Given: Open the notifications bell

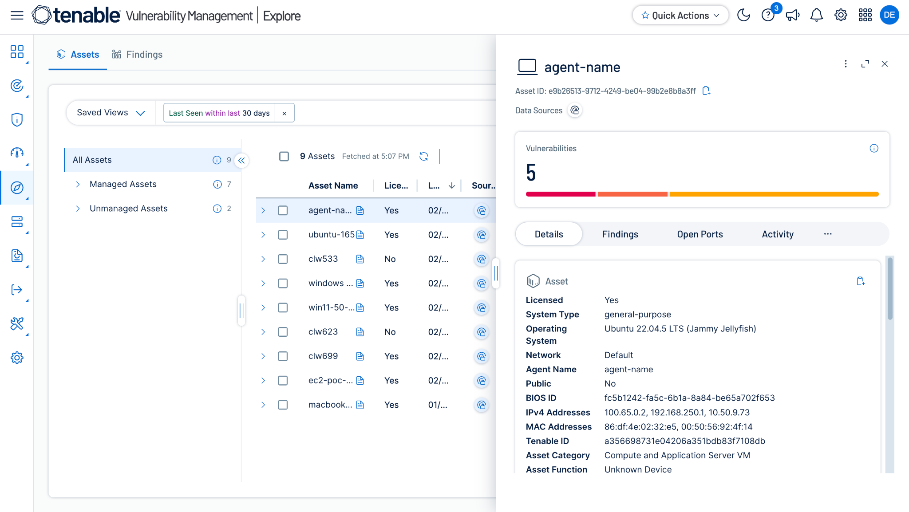Looking at the screenshot, I should (x=816, y=15).
